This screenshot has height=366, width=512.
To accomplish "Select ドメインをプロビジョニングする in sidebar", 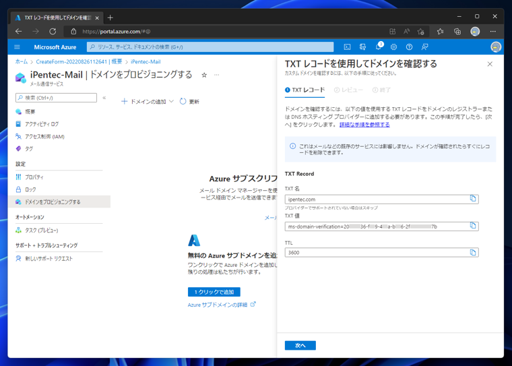I will tap(59, 202).
